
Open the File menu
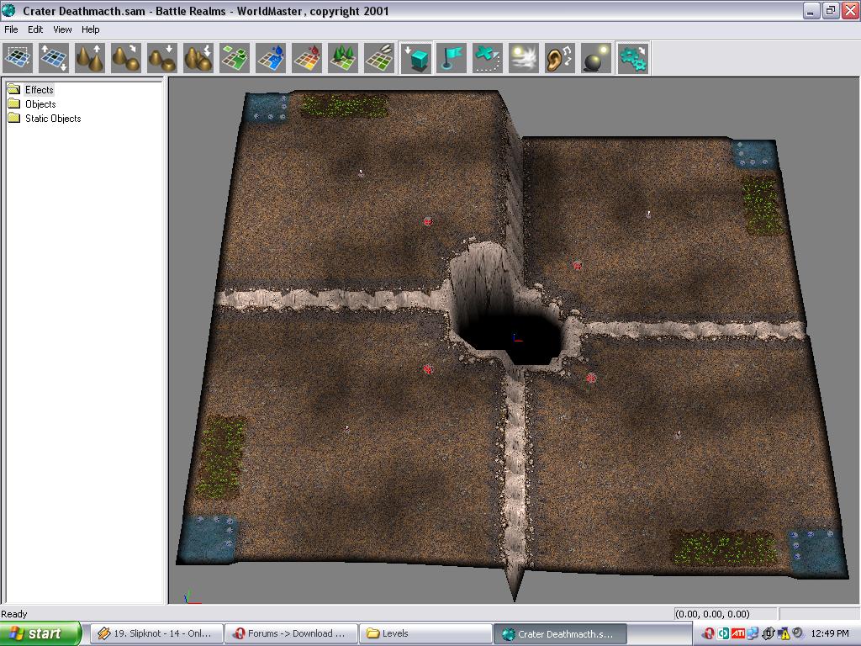(11, 29)
